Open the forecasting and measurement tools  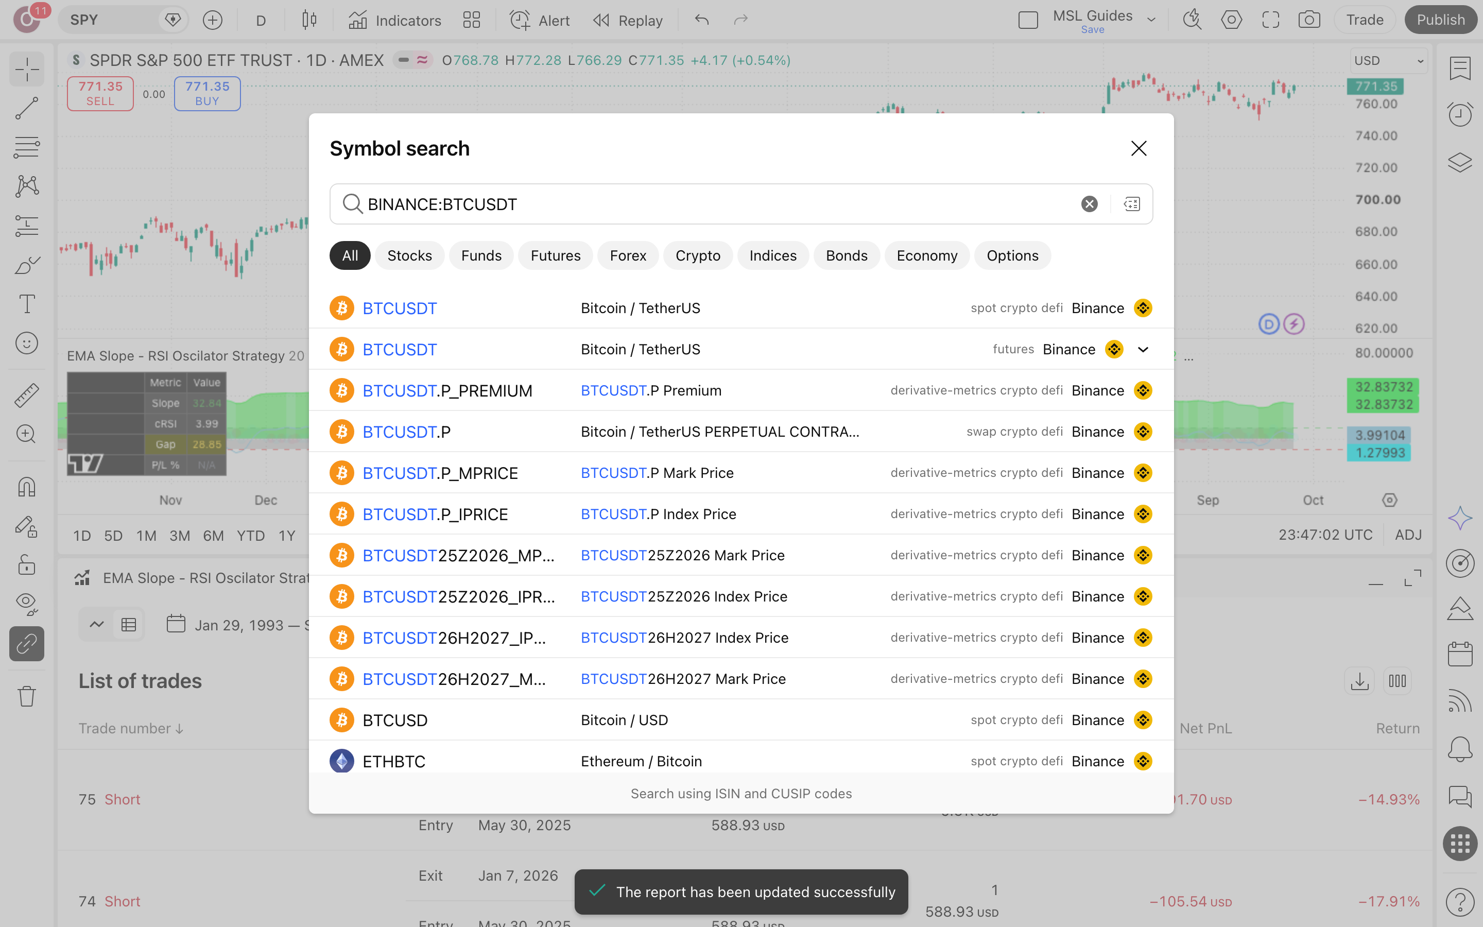point(27,226)
